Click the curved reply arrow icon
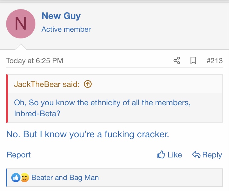This screenshot has width=229, height=191. pyautogui.click(x=196, y=155)
